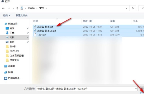Open 巴别鸟网盘 in the sidebar
The height and width of the screenshot is (94, 144).
point(14,78)
